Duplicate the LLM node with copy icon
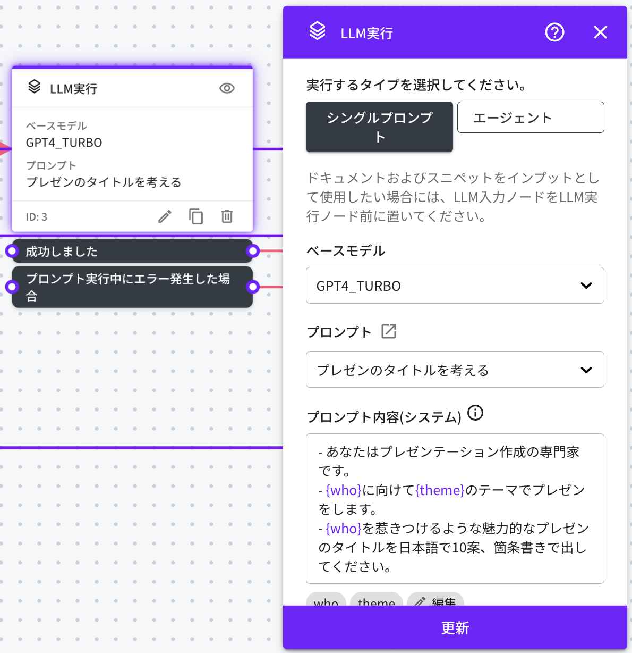 click(x=196, y=216)
